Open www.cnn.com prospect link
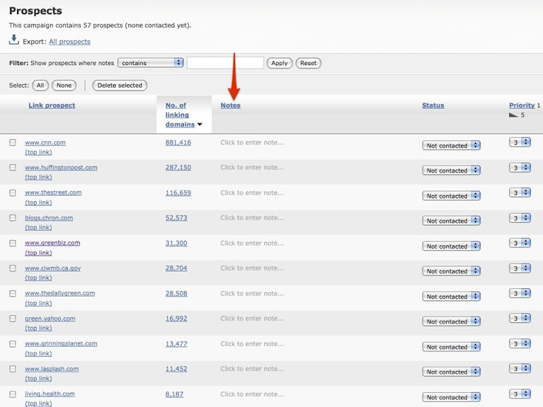Screen dimensions: 543x407 point(45,143)
